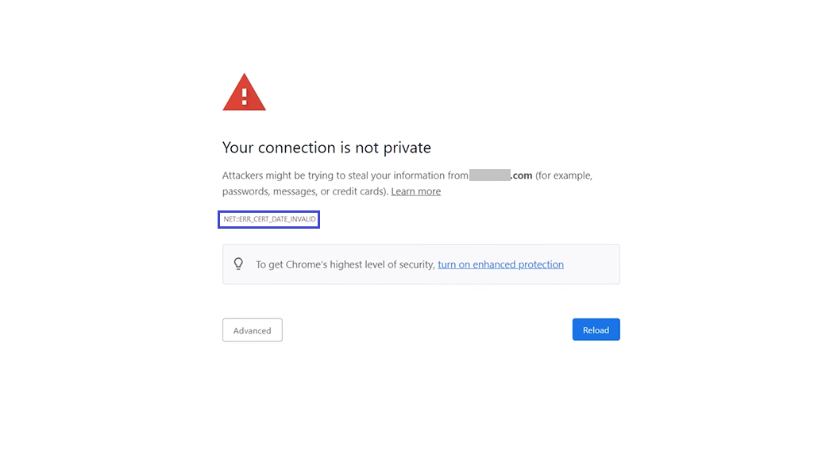Click the bold ".com" text

[x=521, y=175]
